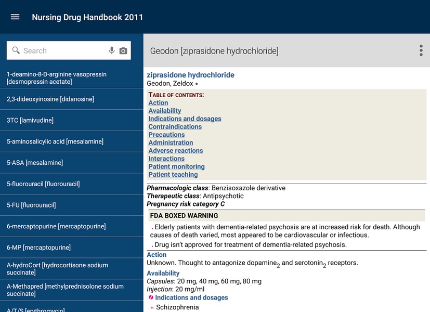Viewport: 430px width, 312px height.
Task: Open the three-dot overflow menu
Action: [x=421, y=50]
